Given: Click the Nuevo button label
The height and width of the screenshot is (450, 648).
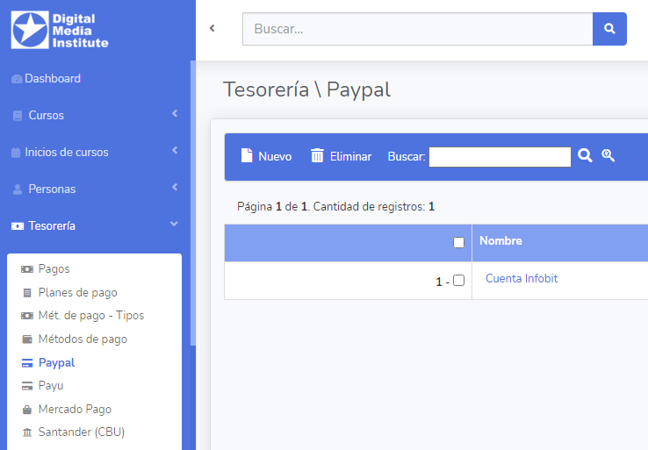Looking at the screenshot, I should (275, 156).
